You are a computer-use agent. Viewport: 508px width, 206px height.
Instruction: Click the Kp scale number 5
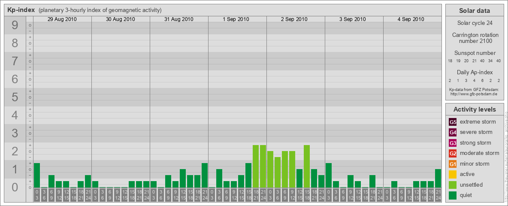click(15, 97)
